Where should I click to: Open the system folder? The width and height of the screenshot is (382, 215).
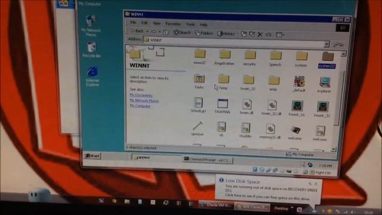301,59
